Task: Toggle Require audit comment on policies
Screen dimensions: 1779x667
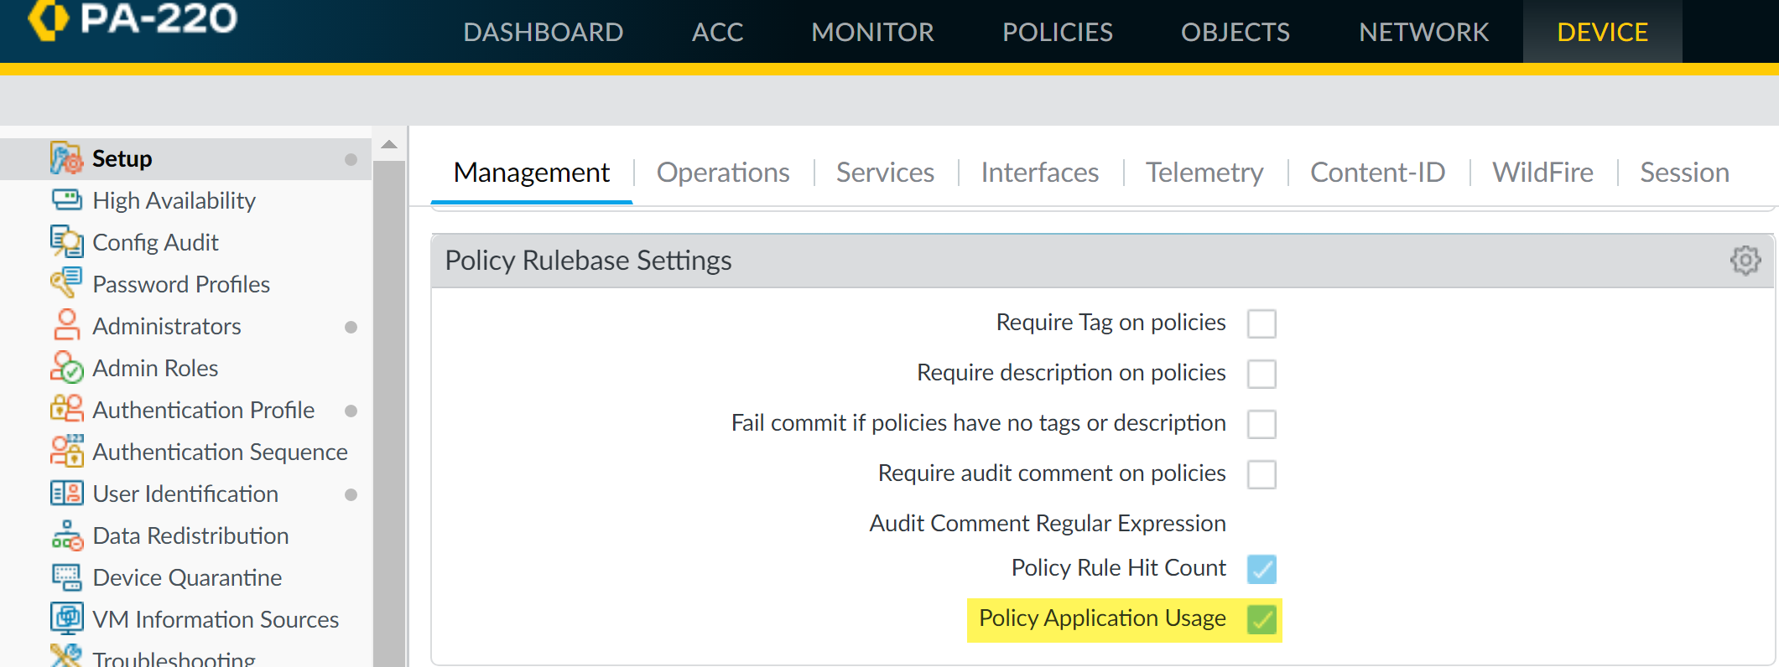Action: (1261, 474)
